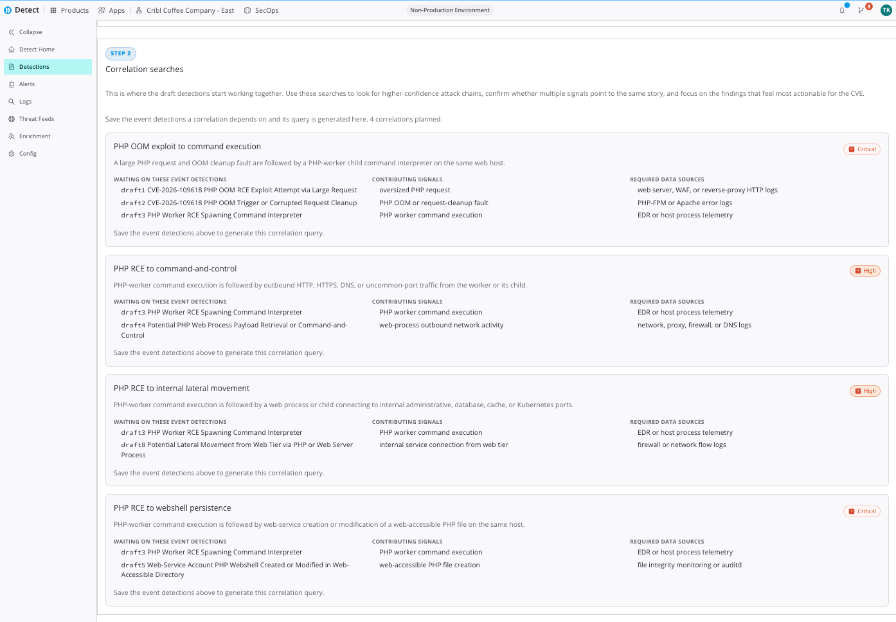Screen dimensions: 896x622
Task: Click the Detect Home house icon
Action: (x=12, y=50)
